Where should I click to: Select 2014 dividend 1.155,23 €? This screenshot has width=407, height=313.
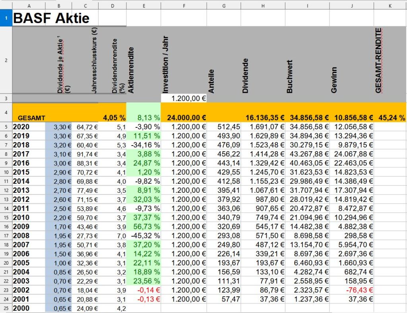pos(263,181)
